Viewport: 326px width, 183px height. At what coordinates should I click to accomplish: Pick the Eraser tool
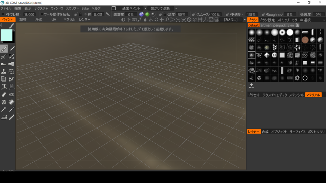4,94
